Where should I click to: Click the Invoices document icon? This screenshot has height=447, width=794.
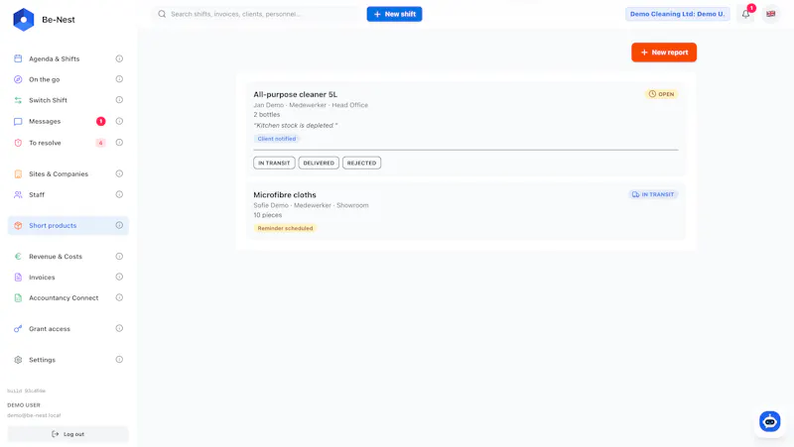pyautogui.click(x=18, y=278)
